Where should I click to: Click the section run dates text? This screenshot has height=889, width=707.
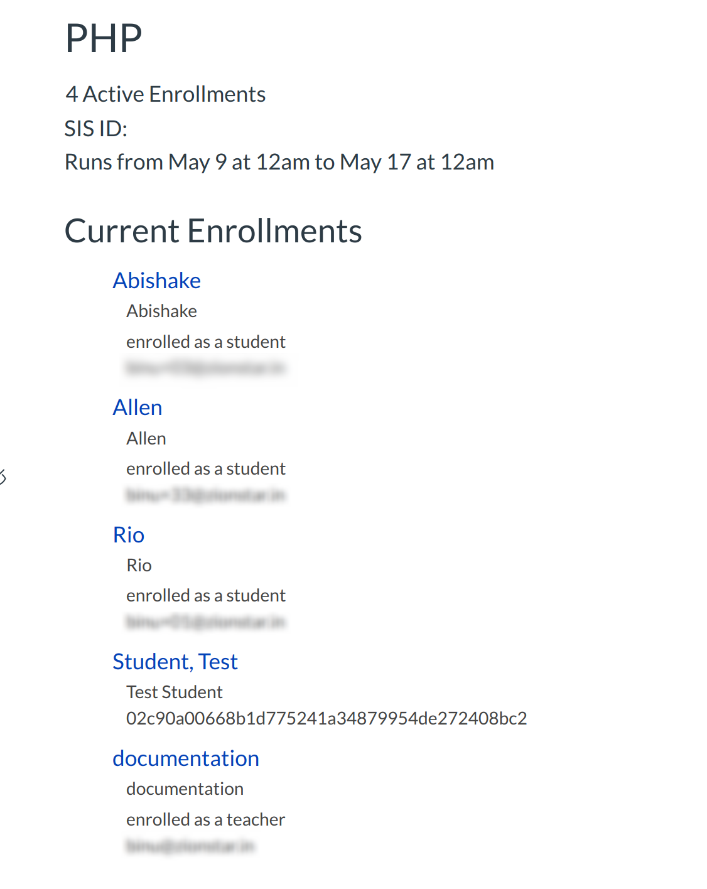tap(279, 162)
